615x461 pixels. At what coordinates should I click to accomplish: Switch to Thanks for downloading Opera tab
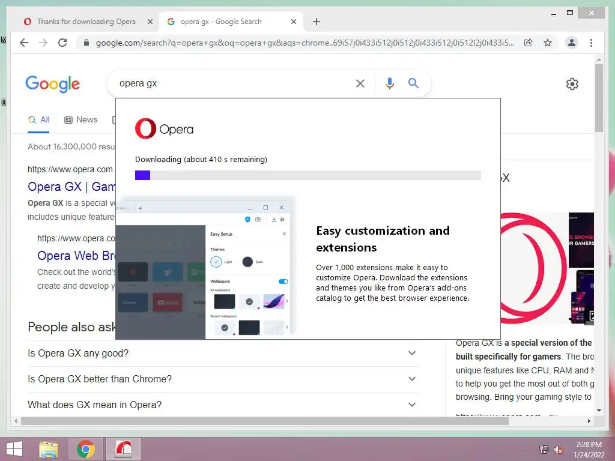(86, 22)
